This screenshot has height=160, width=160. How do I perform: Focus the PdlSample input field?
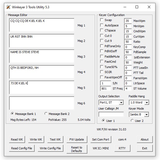coord(128,52)
